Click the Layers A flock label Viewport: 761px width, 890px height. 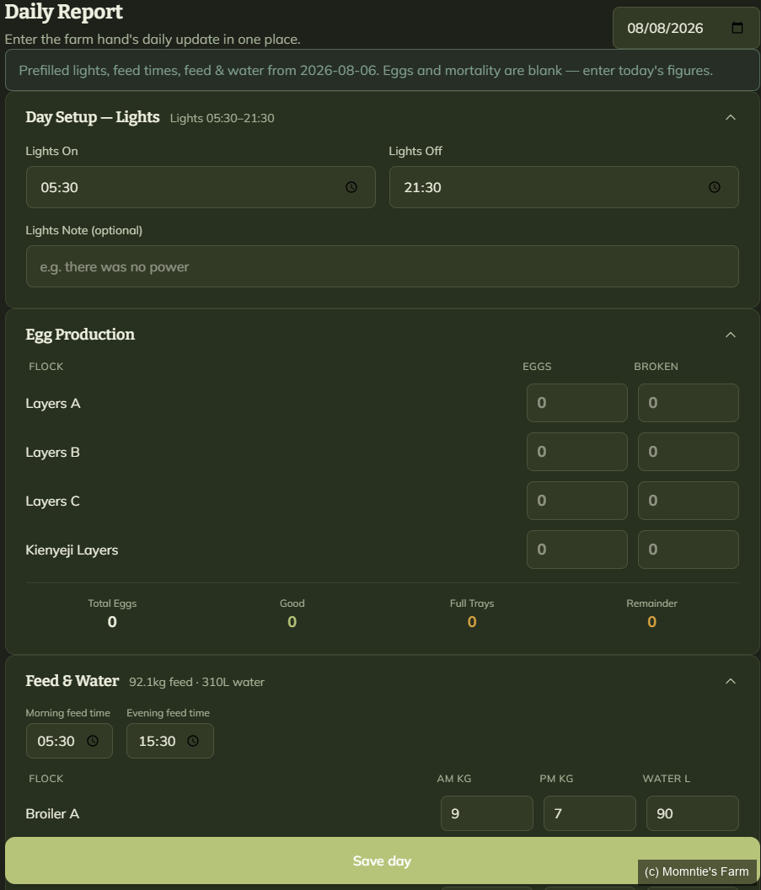[53, 404]
